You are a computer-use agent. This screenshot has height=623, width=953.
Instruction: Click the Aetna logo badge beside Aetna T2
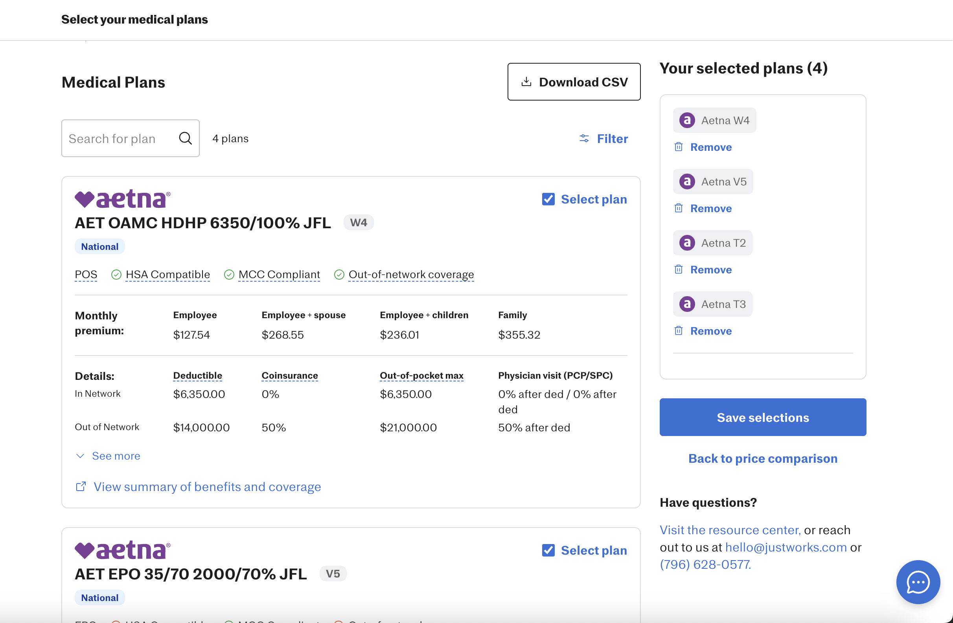point(687,242)
